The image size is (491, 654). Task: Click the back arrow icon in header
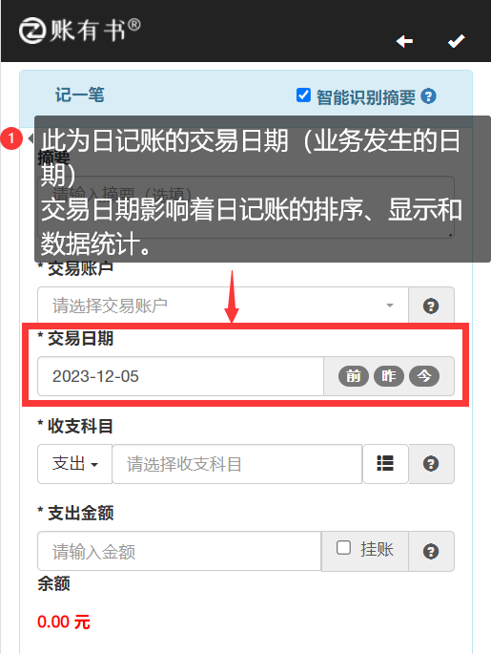(404, 41)
